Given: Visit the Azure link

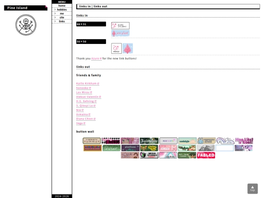Looking at the screenshot, I should (x=96, y=59).
